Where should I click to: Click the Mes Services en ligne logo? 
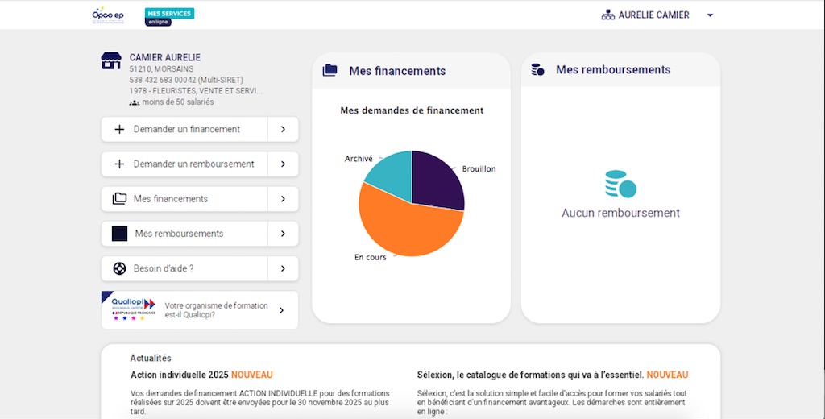tap(169, 16)
